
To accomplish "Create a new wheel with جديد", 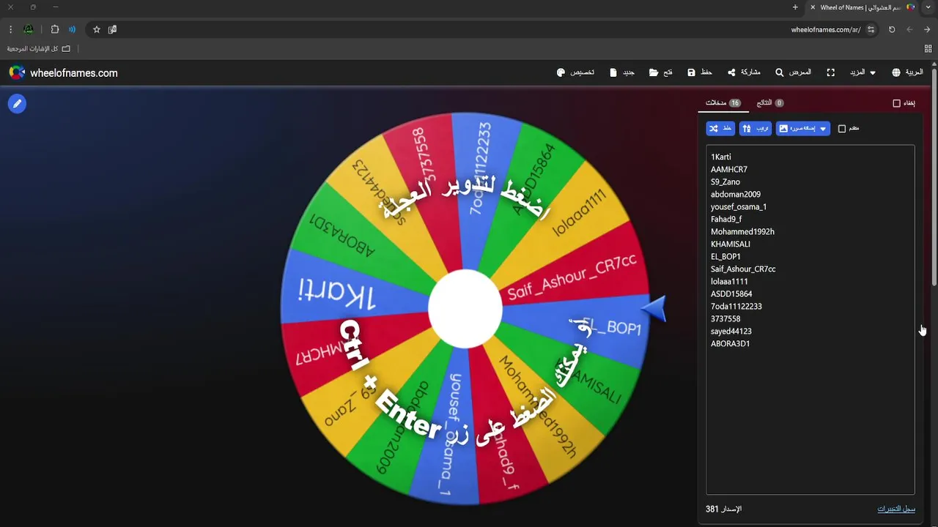I will [622, 72].
